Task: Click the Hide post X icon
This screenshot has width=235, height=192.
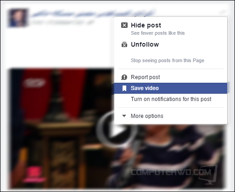Action: pyautogui.click(x=124, y=25)
